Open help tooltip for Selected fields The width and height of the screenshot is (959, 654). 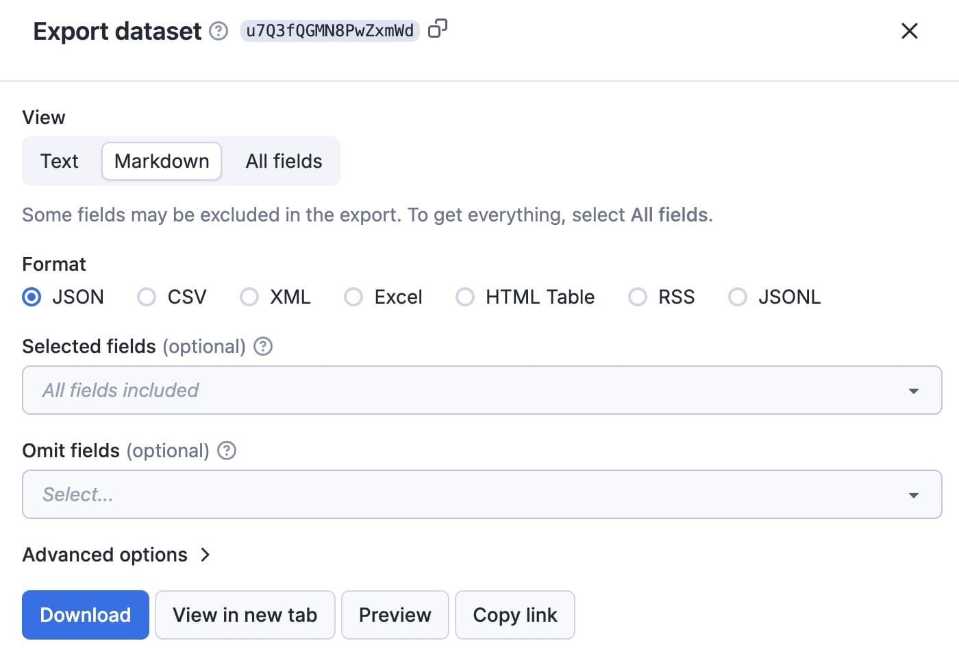click(262, 347)
